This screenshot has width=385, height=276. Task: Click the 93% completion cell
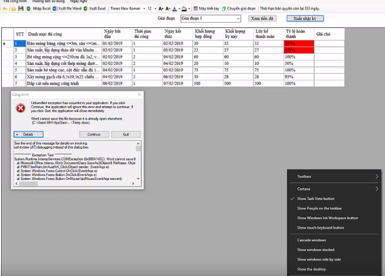[x=299, y=77]
